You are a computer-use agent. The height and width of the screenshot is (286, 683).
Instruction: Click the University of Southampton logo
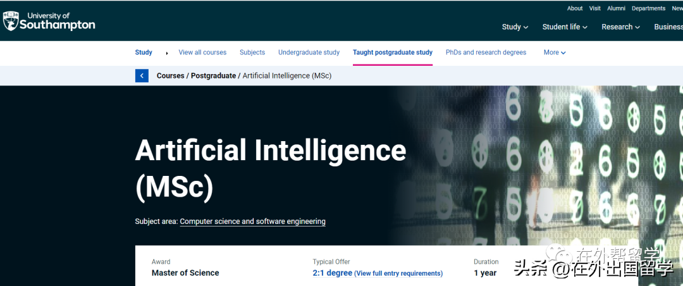click(49, 21)
